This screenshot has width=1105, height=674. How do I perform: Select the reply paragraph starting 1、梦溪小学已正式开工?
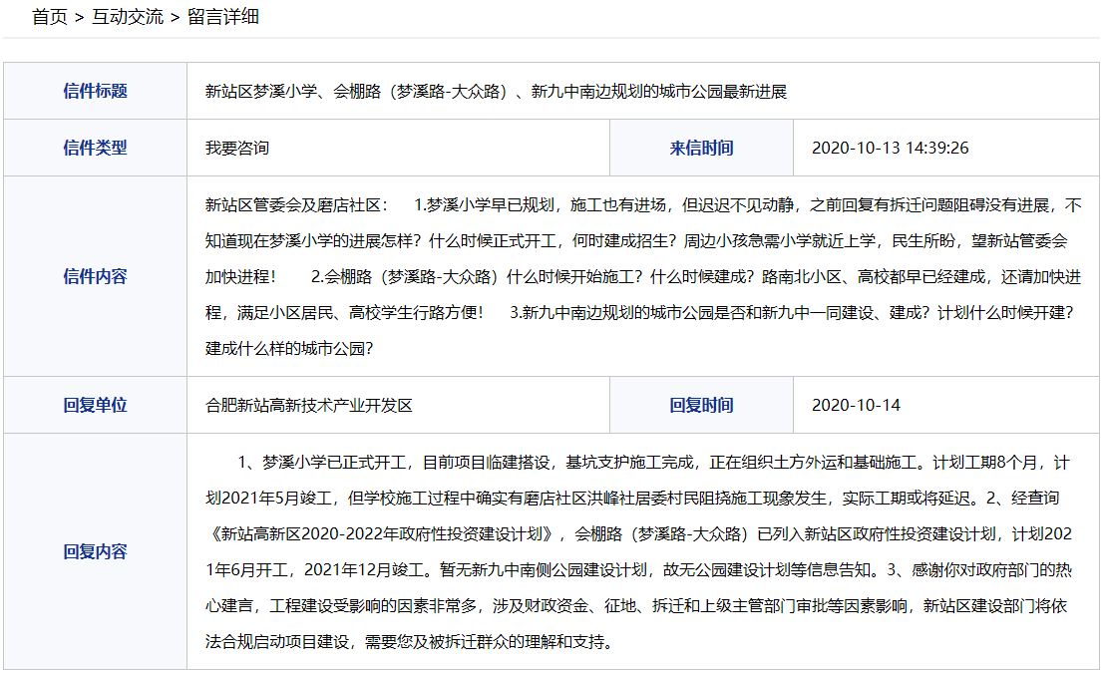pos(638,551)
